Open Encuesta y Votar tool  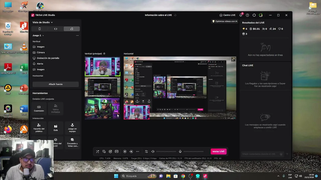point(72,142)
